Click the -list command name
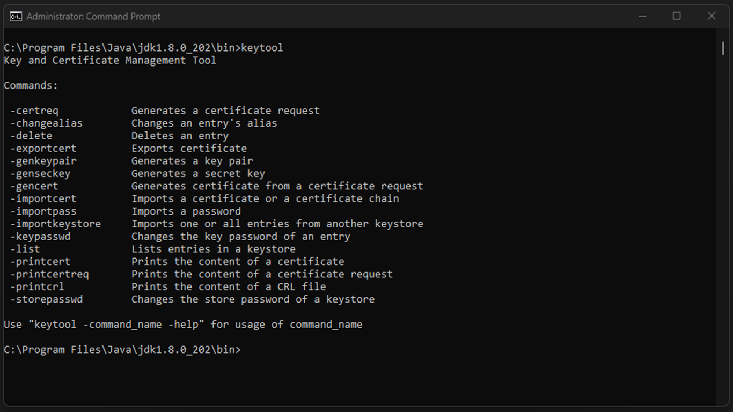 pos(25,249)
